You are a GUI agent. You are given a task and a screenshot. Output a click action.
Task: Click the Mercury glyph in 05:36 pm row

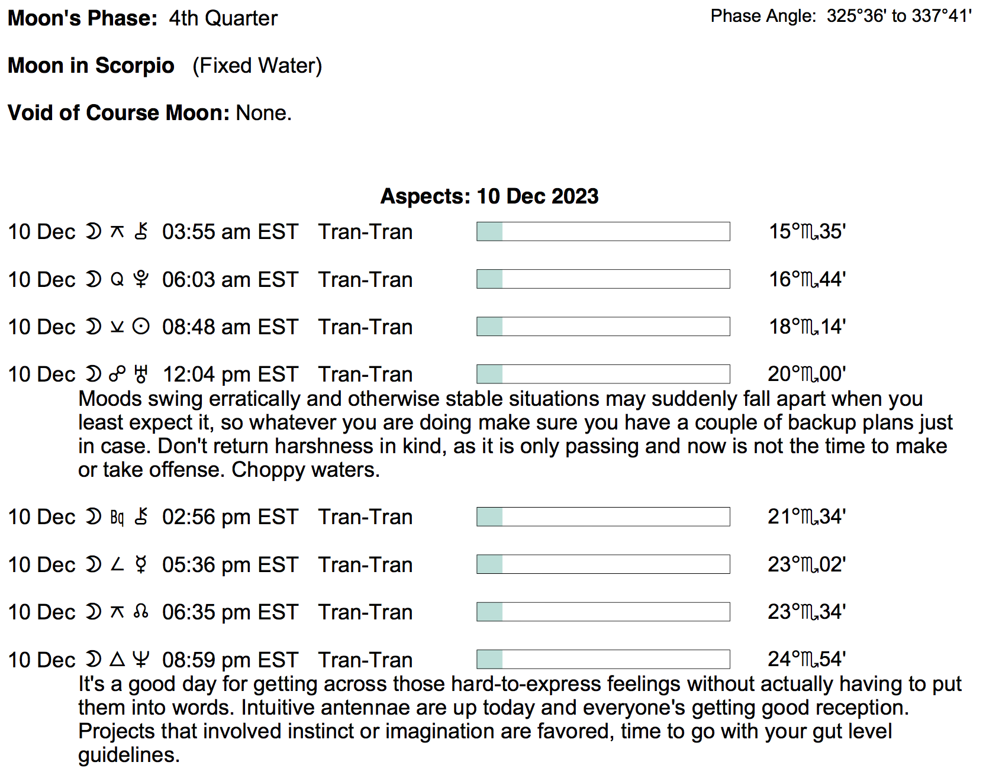tap(141, 564)
